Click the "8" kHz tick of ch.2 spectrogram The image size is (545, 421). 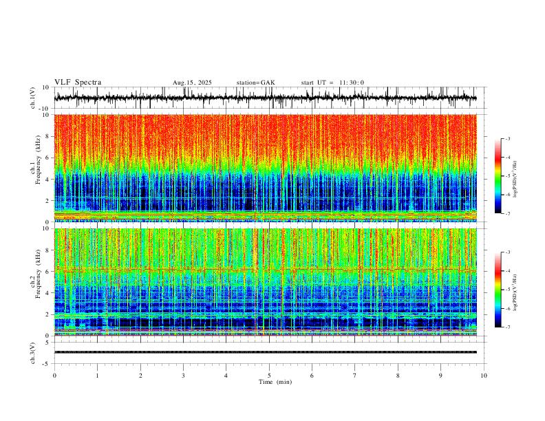48,250
